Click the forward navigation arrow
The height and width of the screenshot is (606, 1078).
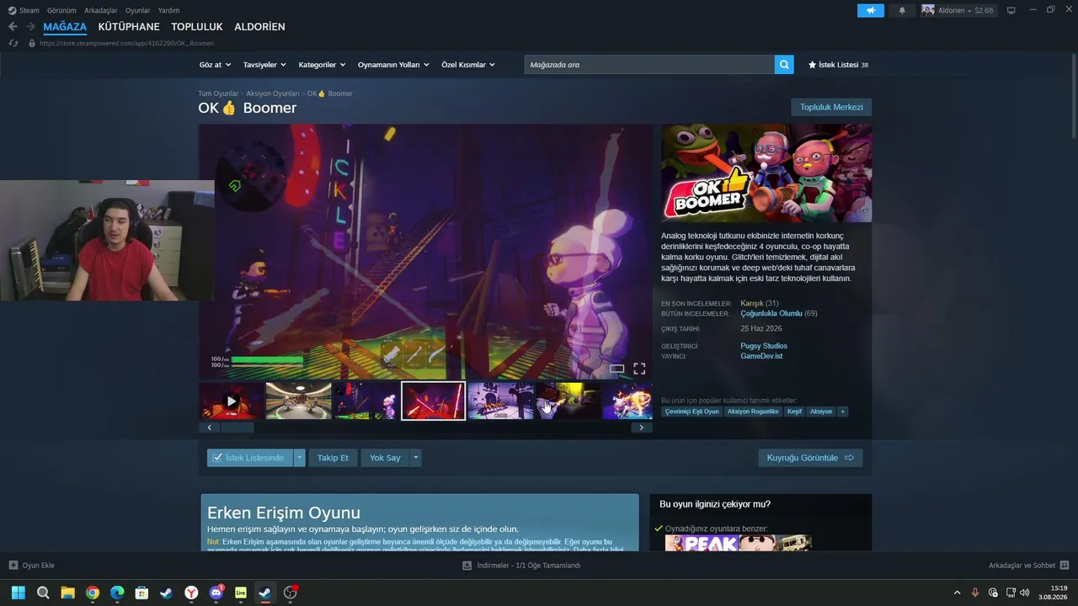point(30,27)
